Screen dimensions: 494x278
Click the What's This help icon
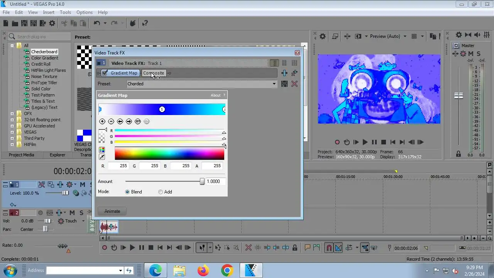145,23
